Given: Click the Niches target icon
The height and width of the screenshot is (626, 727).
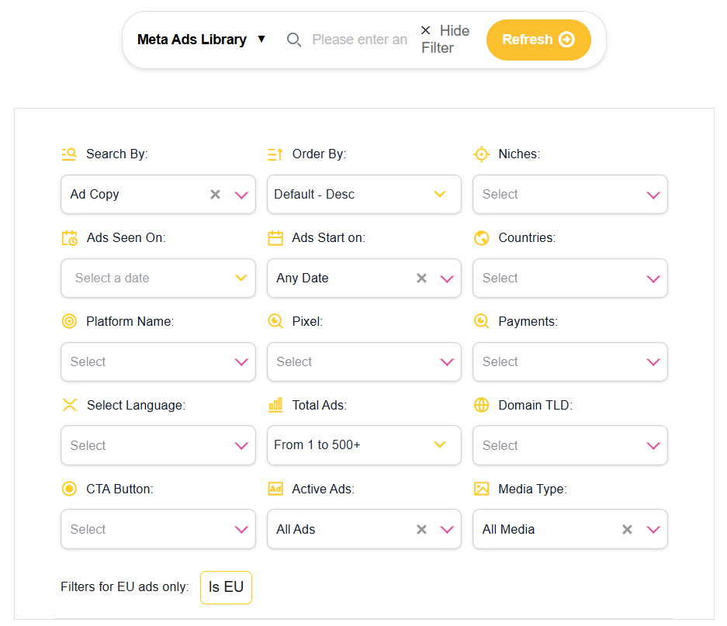Looking at the screenshot, I should (x=481, y=154).
